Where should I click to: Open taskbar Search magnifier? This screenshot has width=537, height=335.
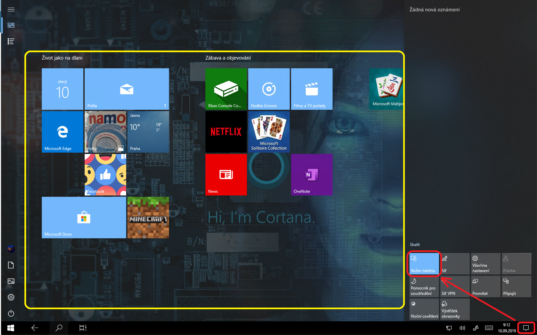point(59,328)
